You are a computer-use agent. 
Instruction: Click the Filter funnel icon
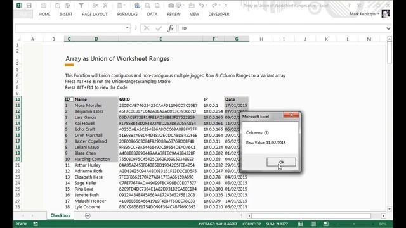coord(81,5)
